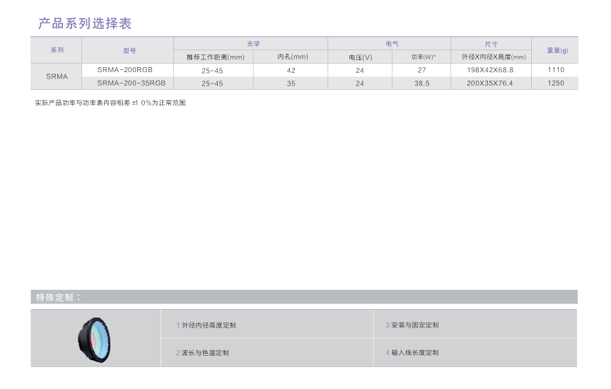611x389 pixels.
Task: Select the 功率(W)* subheader
Action: (x=424, y=57)
